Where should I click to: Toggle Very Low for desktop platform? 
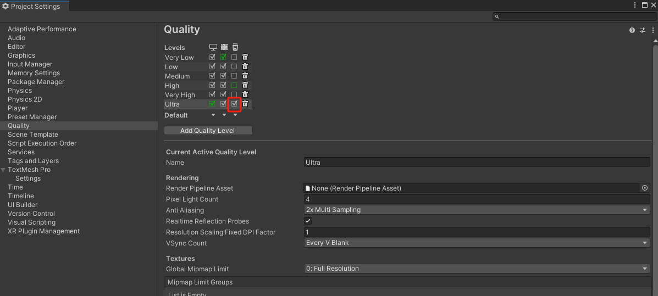(x=212, y=57)
